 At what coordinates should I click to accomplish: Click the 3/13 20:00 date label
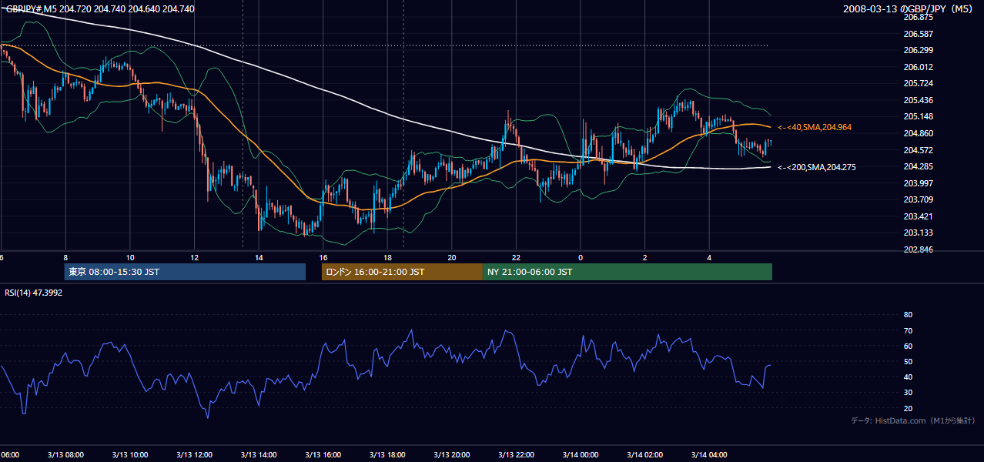click(452, 455)
